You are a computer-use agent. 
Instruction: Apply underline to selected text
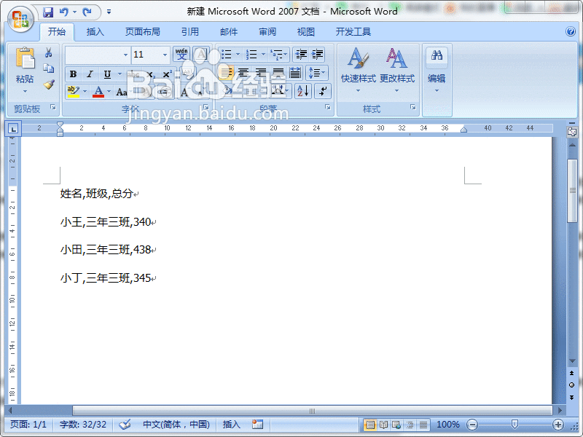106,74
